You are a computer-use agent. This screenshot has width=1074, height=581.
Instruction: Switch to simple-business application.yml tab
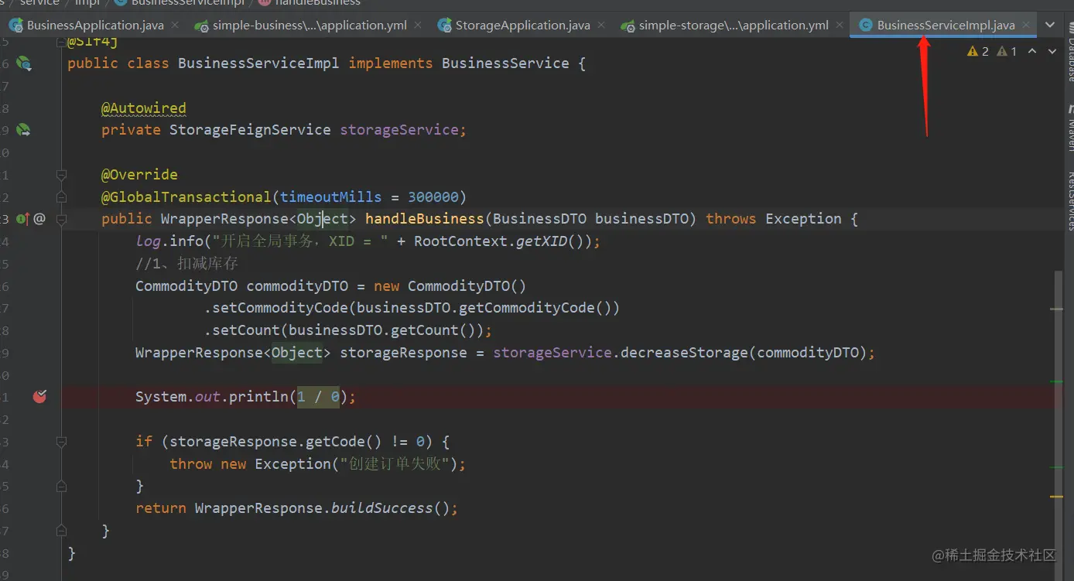(x=310, y=25)
